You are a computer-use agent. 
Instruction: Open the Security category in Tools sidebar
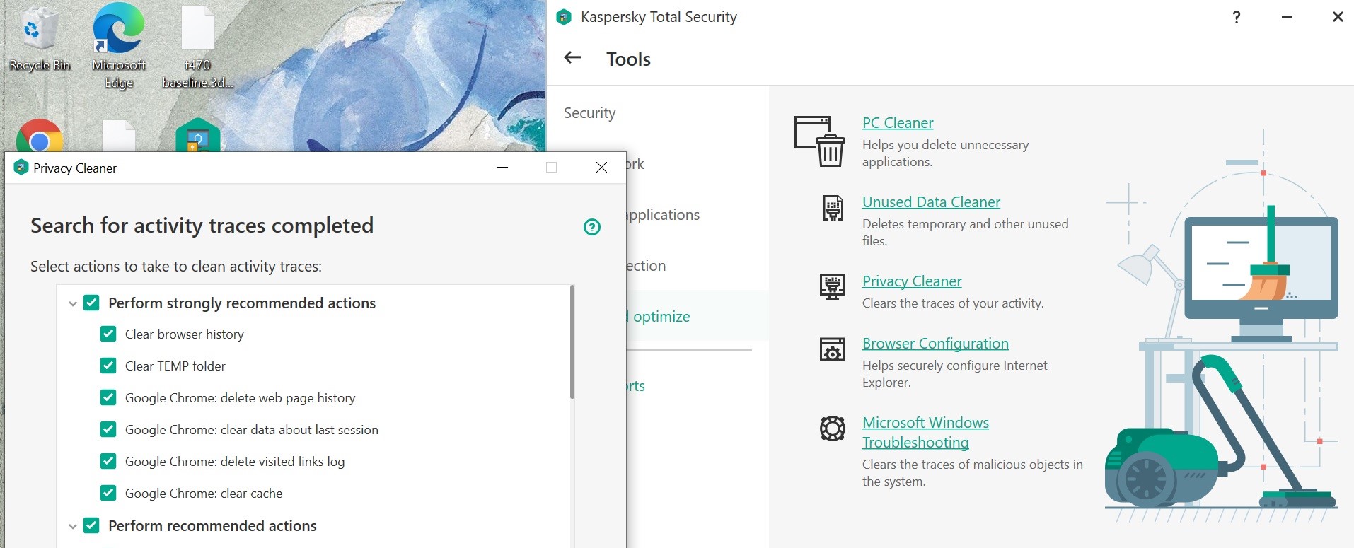589,112
